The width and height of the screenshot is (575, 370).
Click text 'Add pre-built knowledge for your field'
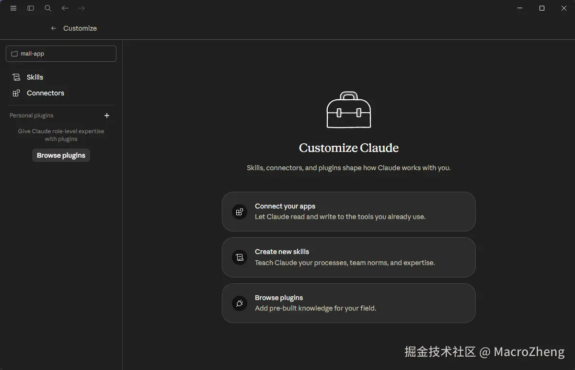pos(315,308)
